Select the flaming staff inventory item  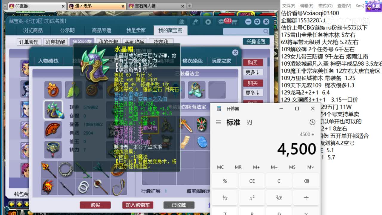(49, 169)
